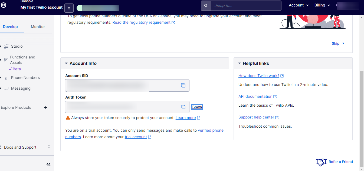The width and height of the screenshot is (364, 171).
Task: Click the Refer a Friend handshake icon
Action: (x=322, y=162)
